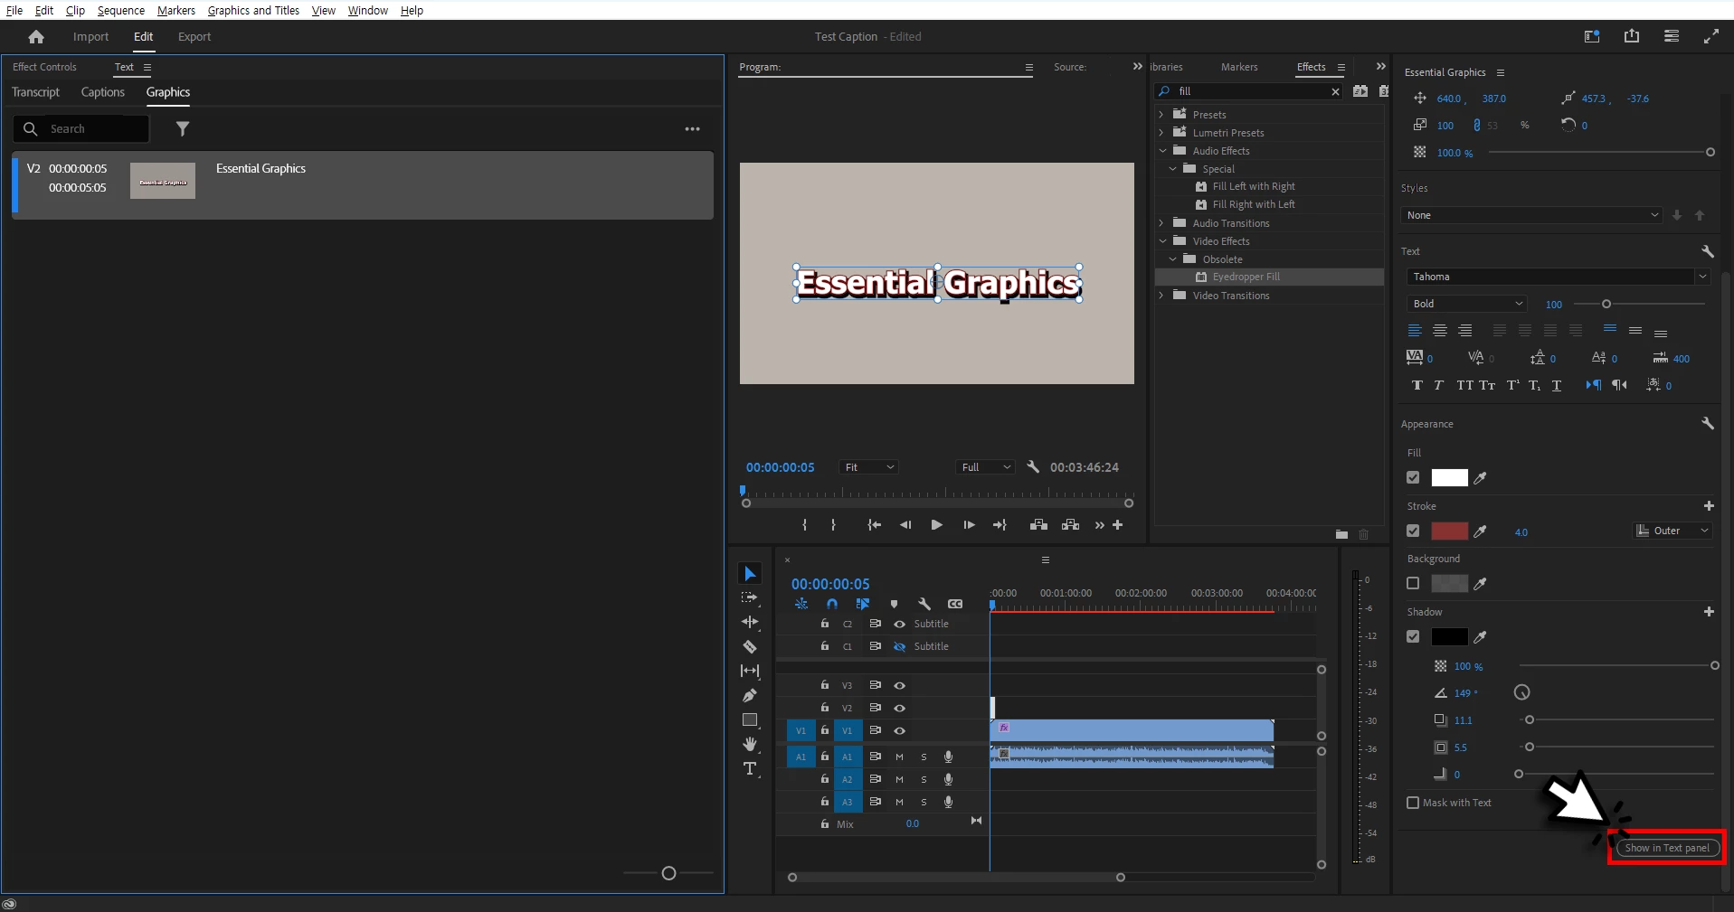
Task: Click the Extract button in Program monitor
Action: point(1070,525)
